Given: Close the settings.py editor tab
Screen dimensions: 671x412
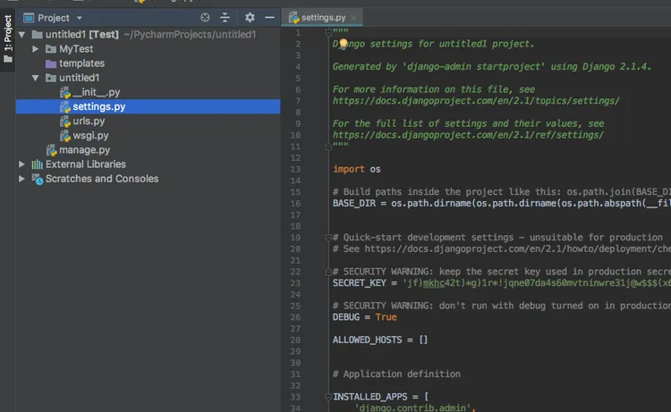Looking at the screenshot, I should click(x=353, y=18).
